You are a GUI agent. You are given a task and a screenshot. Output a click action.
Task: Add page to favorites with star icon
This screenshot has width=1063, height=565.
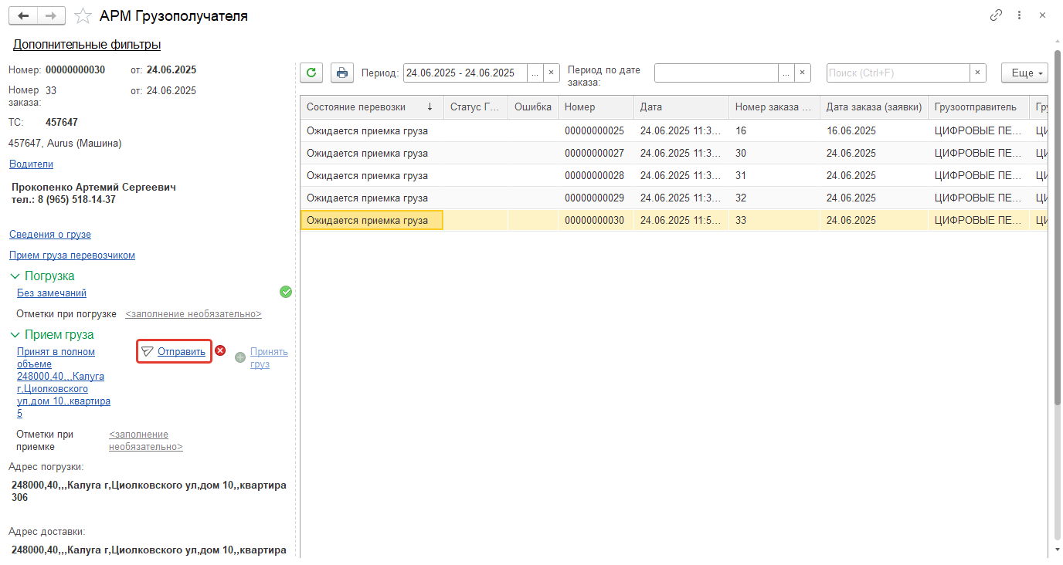pos(83,15)
